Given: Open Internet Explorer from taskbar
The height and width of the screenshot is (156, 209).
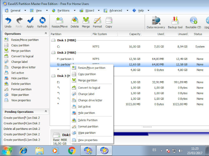Looking at the screenshot, I should point(24,151).
